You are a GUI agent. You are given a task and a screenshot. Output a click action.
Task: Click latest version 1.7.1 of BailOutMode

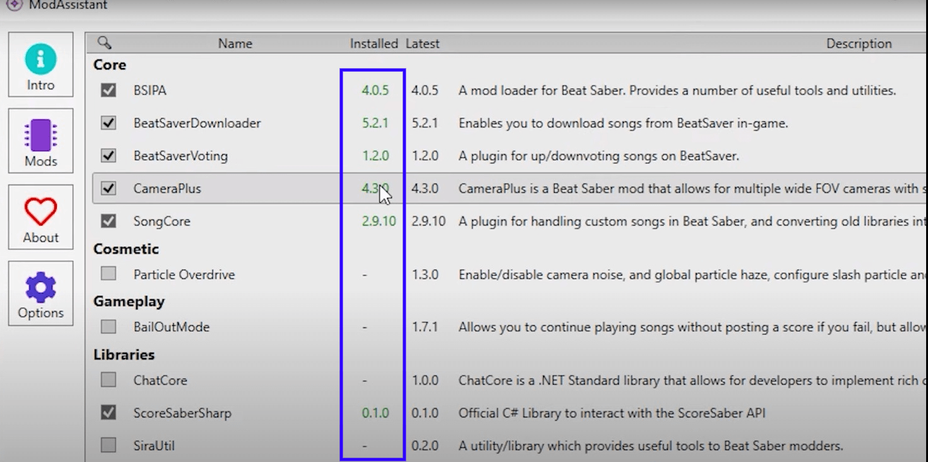tap(425, 328)
